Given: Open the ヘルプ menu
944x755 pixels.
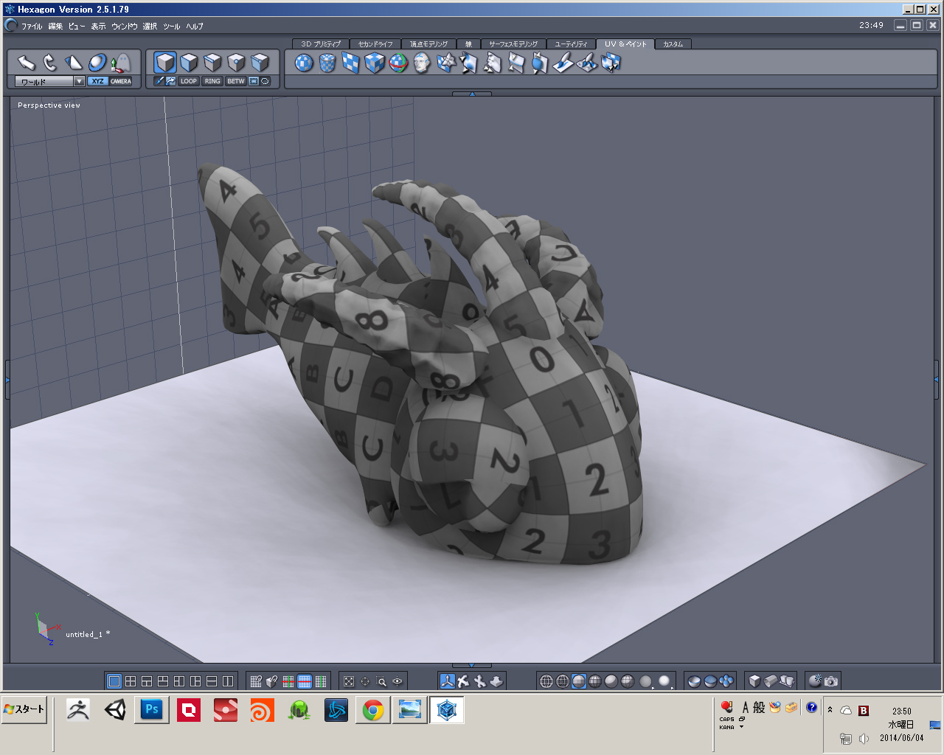Looking at the screenshot, I should coord(195,26).
